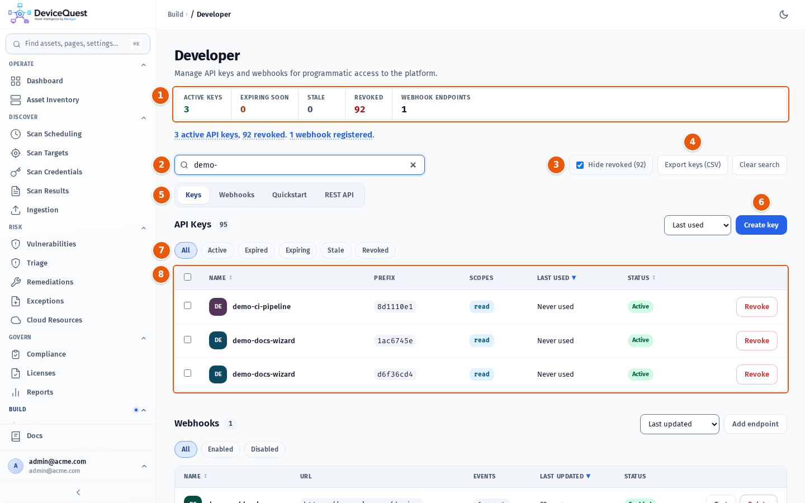Screen dimensions: 805x503
Task: Switch to the Keys tab
Action: 193,195
